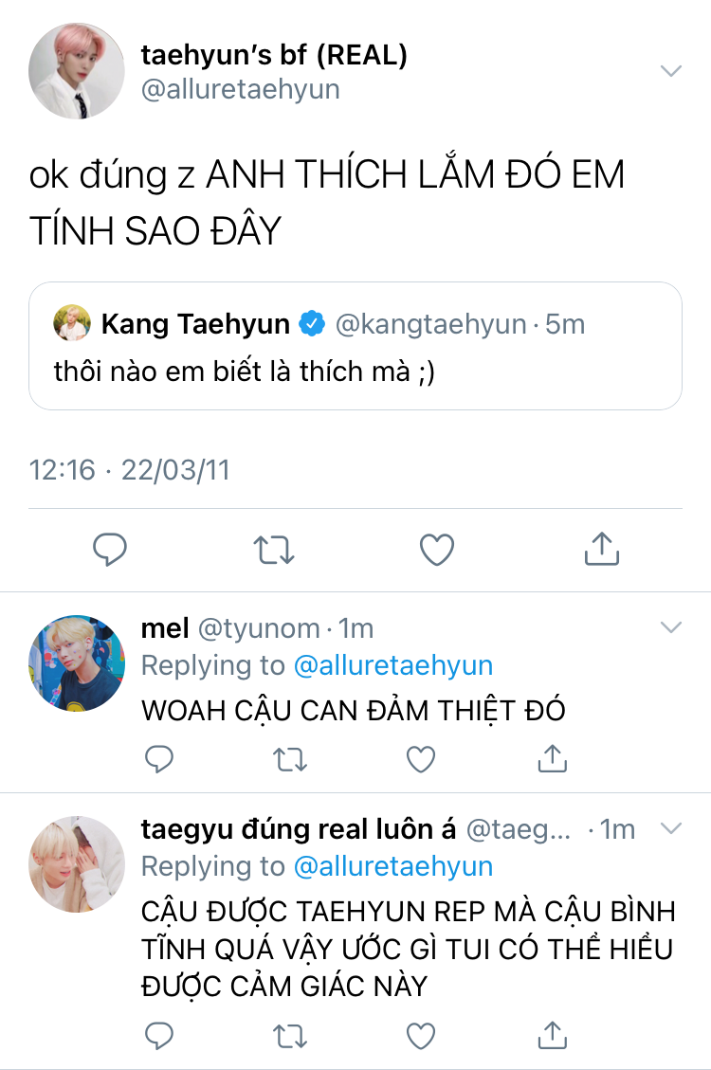Open the chevron menu on taegyu's reply
Viewport: 711px width, 1070px height.
(x=670, y=828)
